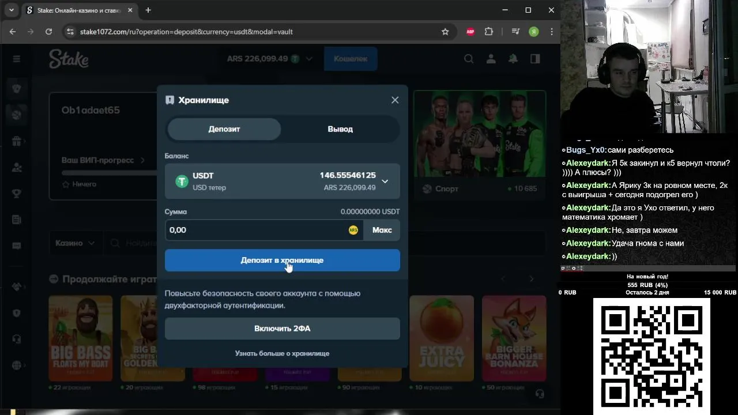Expand the header balance currency chevron

point(309,59)
